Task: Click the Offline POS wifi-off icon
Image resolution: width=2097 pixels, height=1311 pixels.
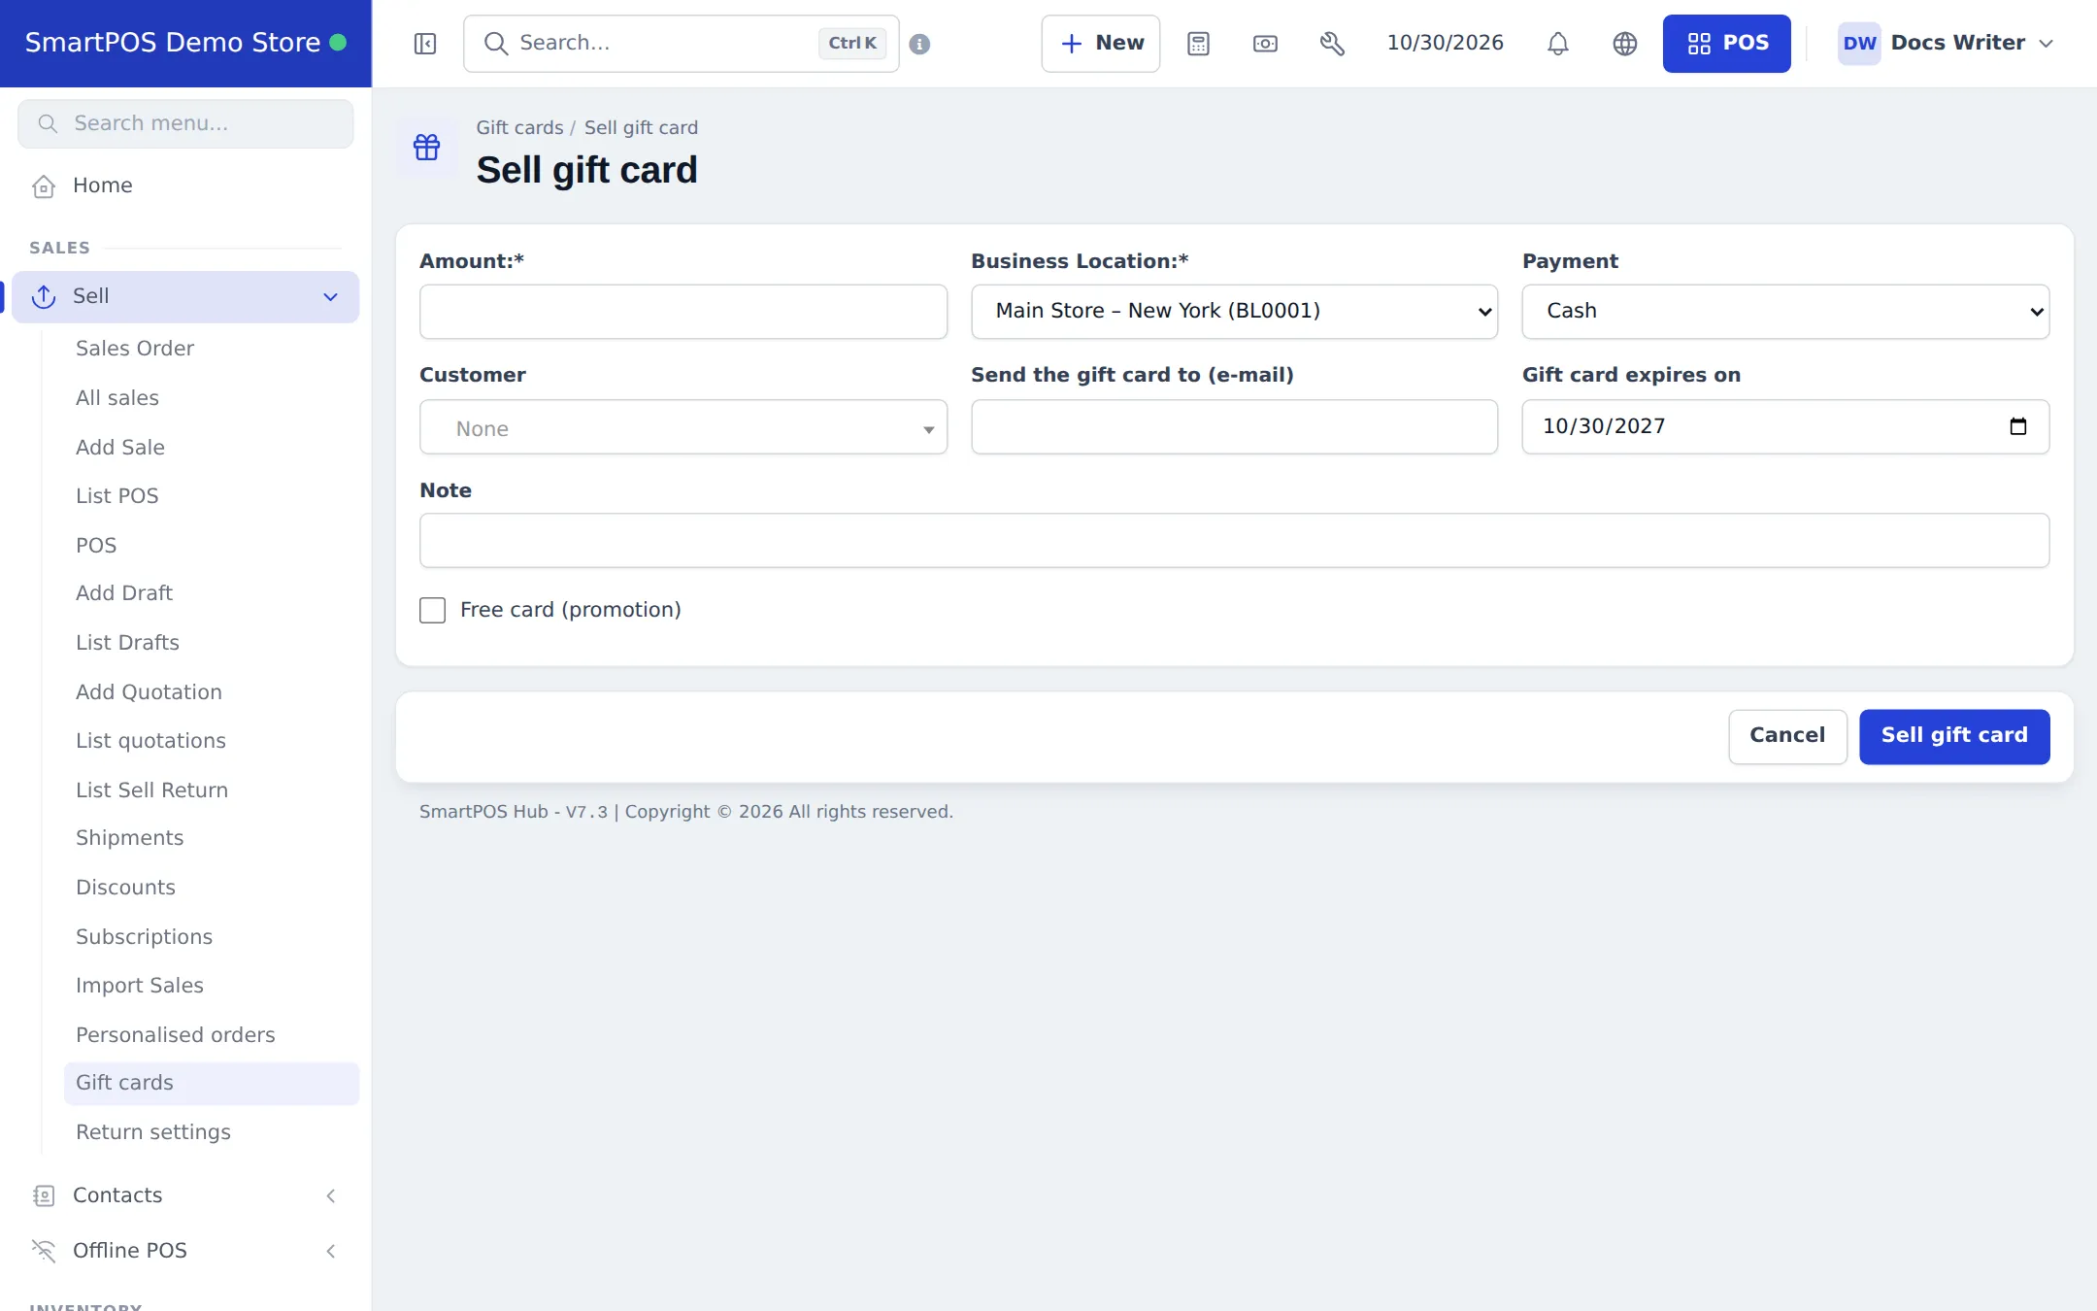Action: tap(44, 1251)
